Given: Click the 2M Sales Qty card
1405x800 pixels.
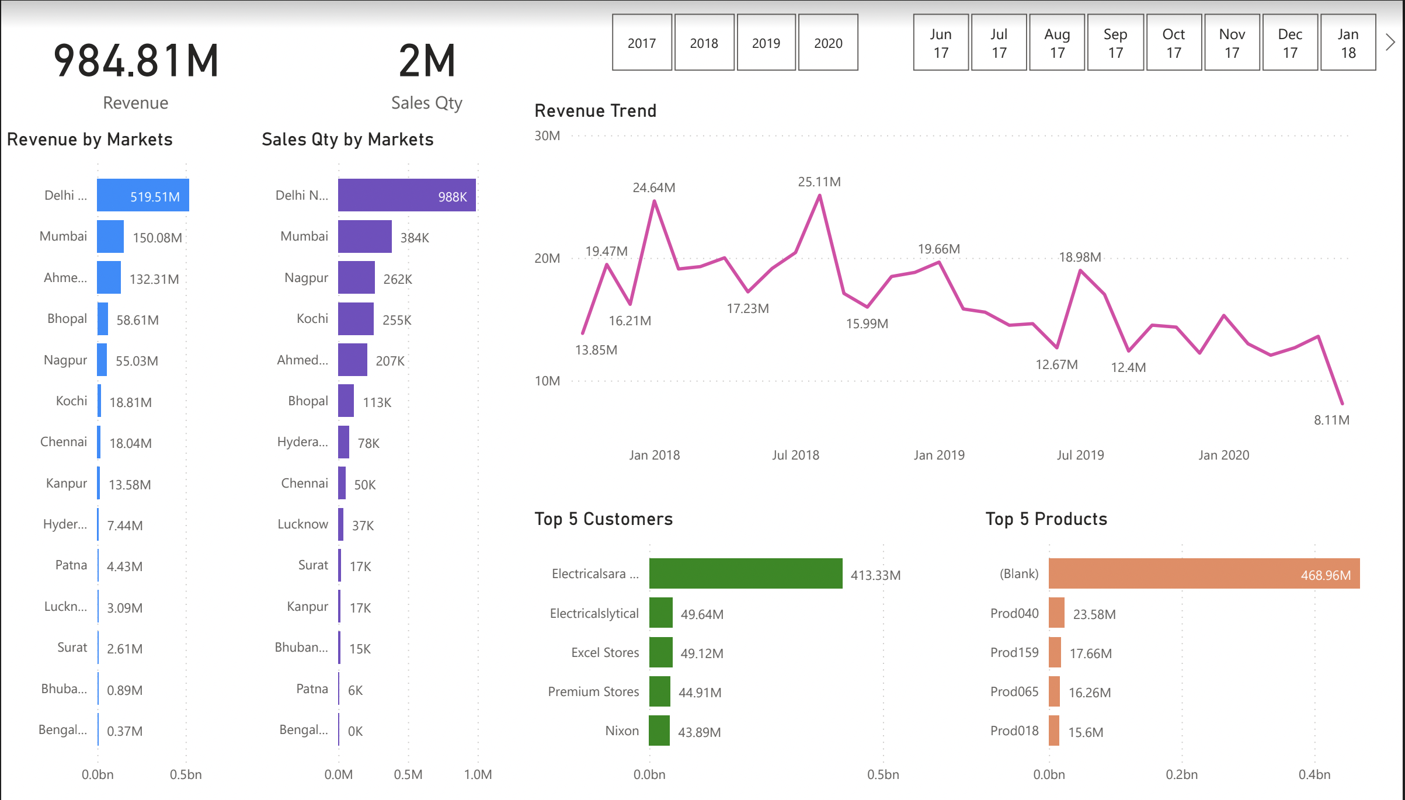Looking at the screenshot, I should point(427,75).
